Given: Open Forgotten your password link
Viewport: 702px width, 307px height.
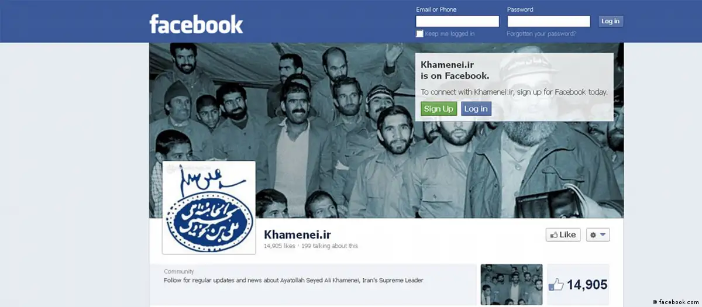Looking at the screenshot, I should pos(542,34).
